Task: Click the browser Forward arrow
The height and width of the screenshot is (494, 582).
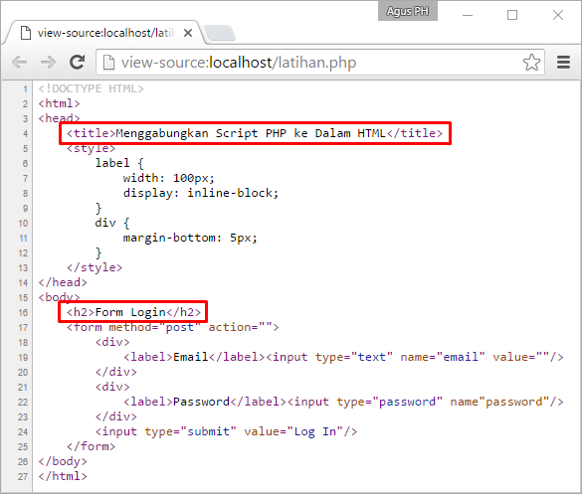Action: 49,63
